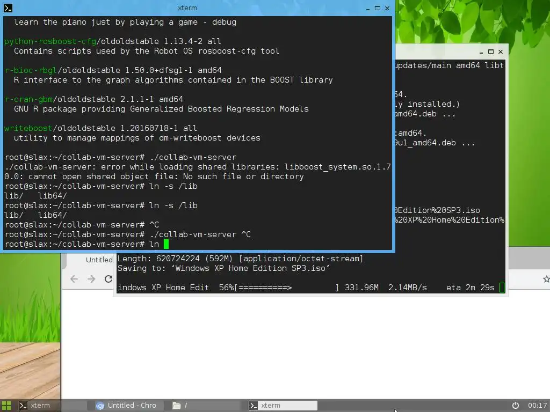Click 'learn the piano' description line
Viewport: 550px width, 412px height.
tap(125, 22)
